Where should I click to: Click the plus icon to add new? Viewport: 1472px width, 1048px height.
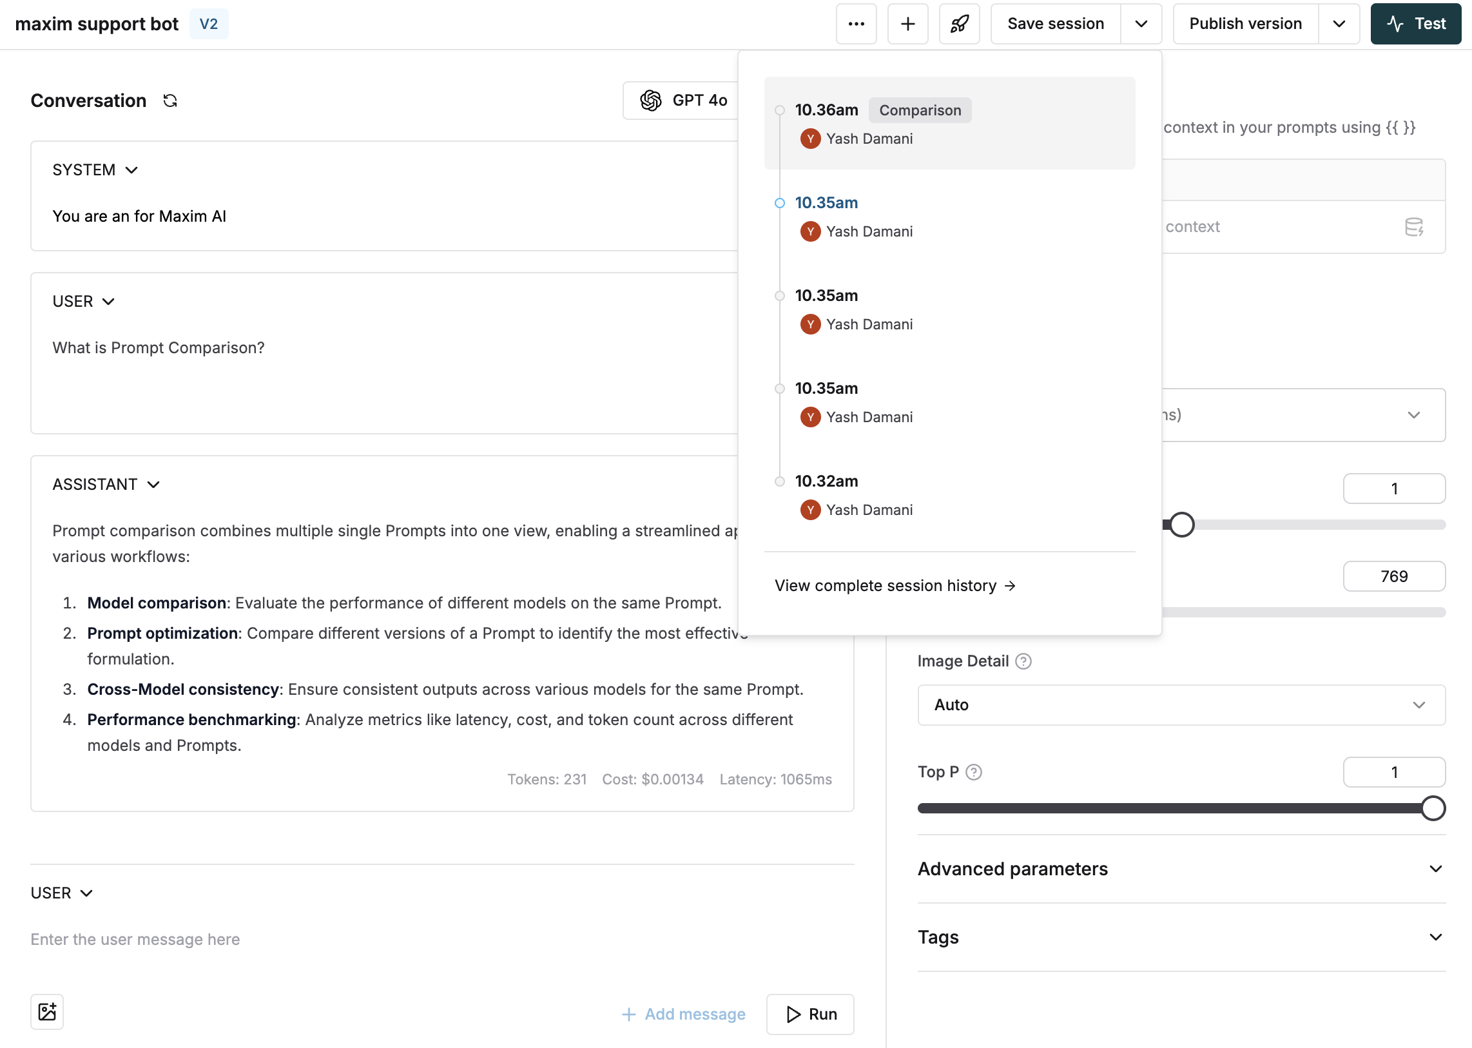(x=907, y=24)
